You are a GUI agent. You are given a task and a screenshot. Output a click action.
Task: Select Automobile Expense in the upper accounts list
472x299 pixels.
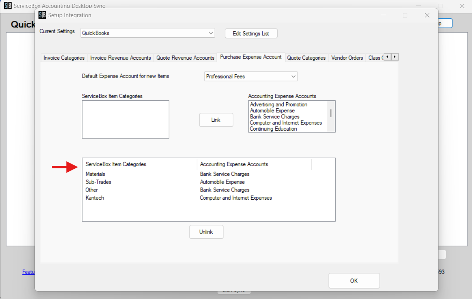tap(288, 110)
